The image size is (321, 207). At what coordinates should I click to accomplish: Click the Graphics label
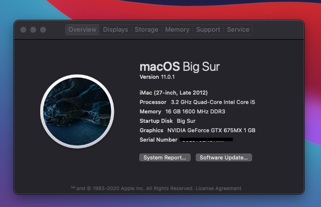click(151, 130)
